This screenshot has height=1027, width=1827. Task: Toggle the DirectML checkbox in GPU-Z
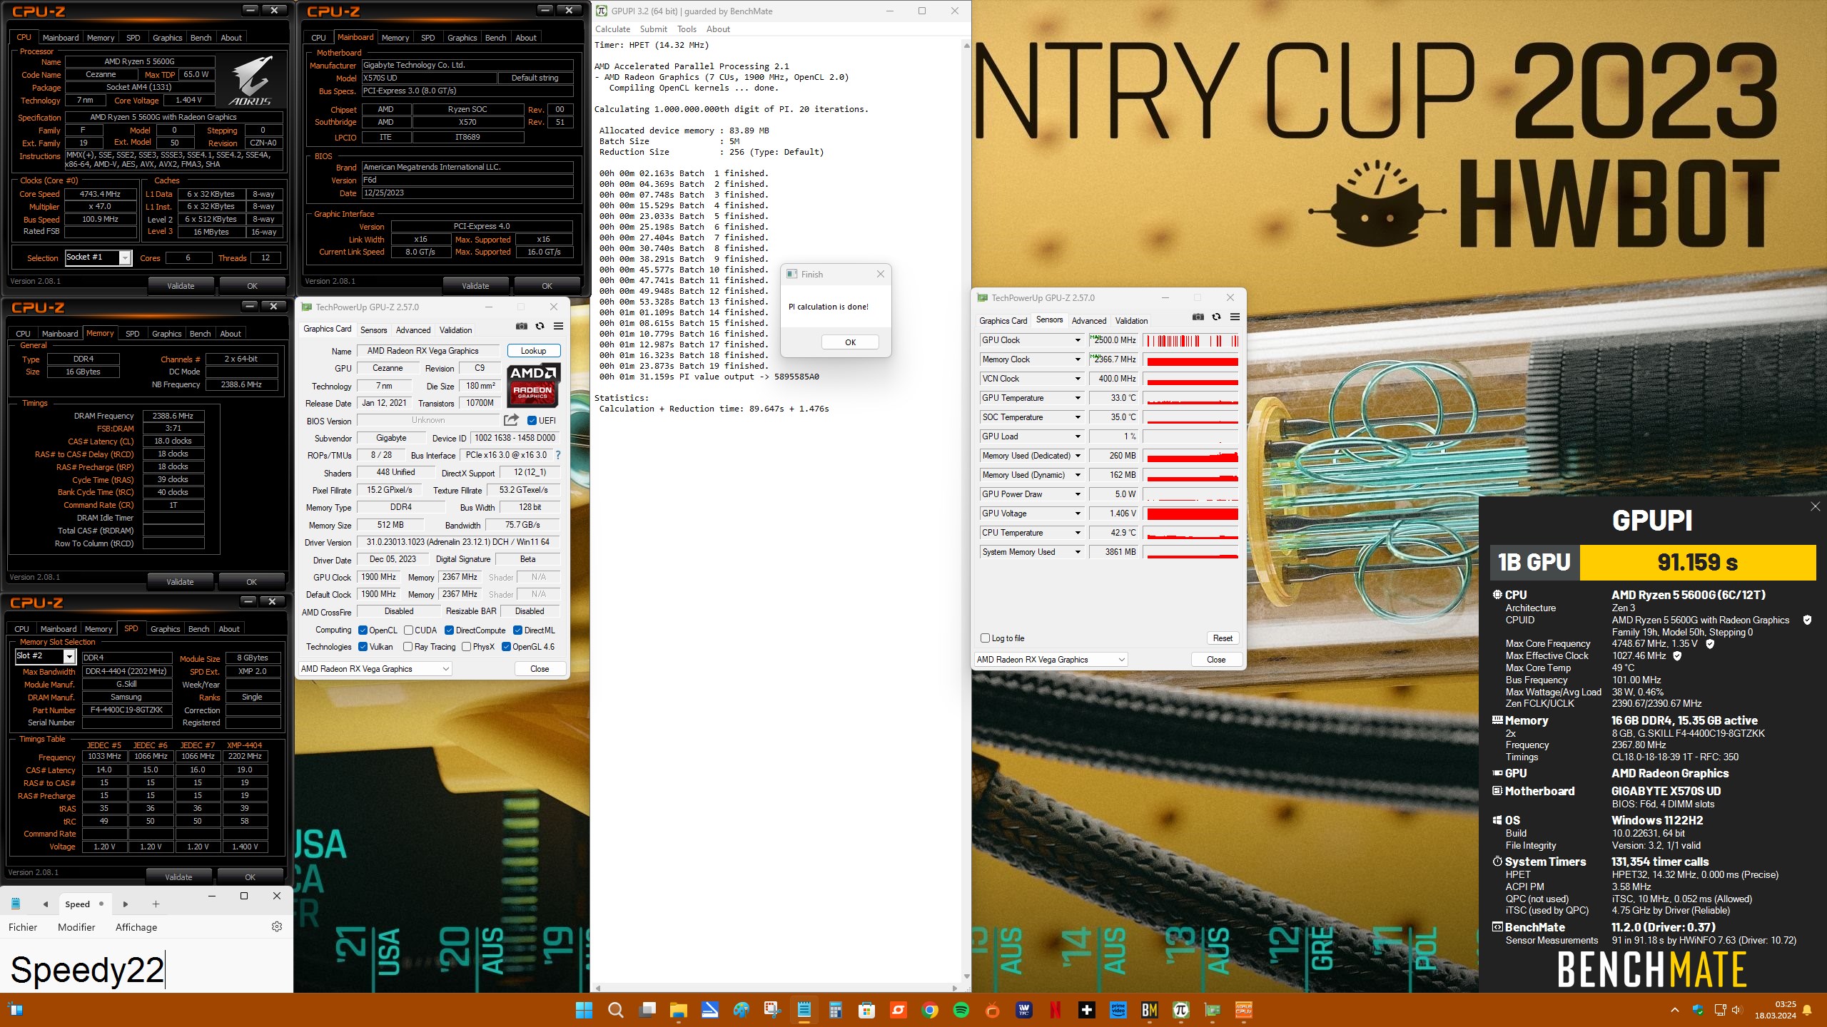click(517, 630)
